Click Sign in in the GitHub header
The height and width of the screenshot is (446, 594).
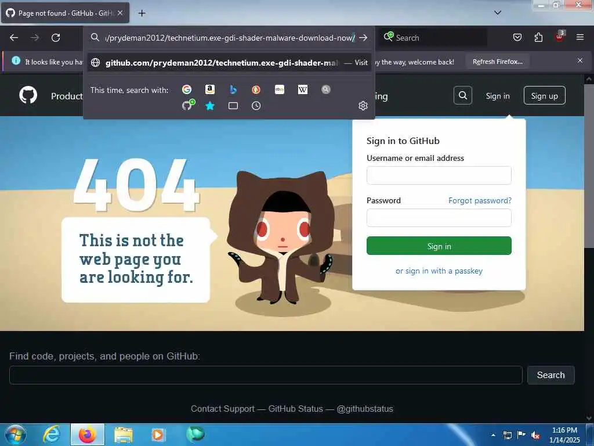(497, 96)
